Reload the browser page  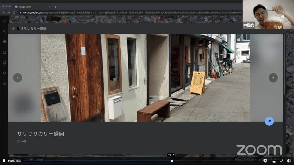14,12
